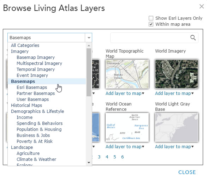
Task: Pick Basemap Imagery subcategory
Action: [x=36, y=58]
